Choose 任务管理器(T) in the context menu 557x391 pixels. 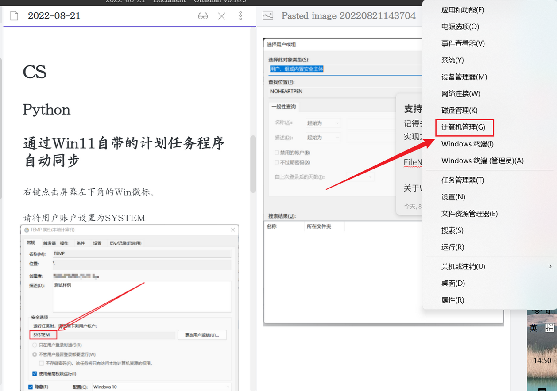coord(463,180)
